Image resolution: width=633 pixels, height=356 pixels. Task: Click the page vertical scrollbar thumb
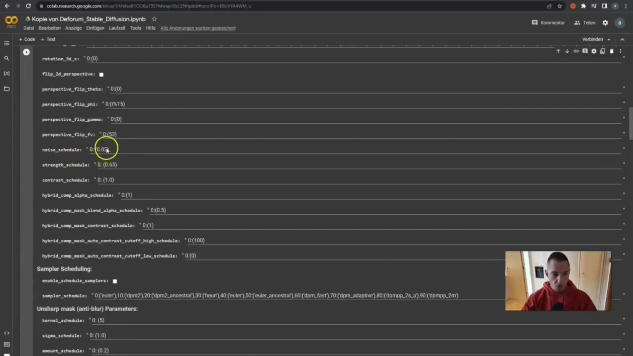click(x=631, y=124)
